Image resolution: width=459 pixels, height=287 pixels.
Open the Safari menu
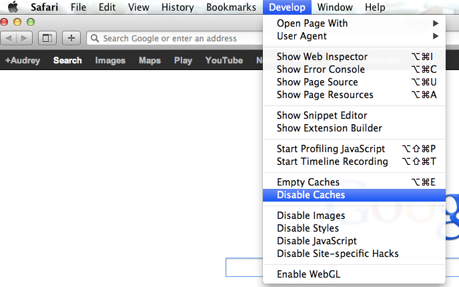(45, 7)
